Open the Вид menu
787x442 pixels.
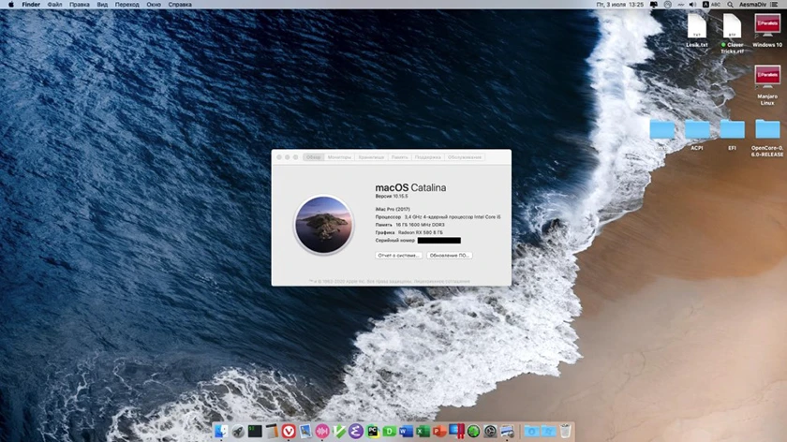tap(102, 5)
